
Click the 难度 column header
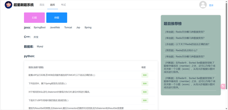coord(143,68)
